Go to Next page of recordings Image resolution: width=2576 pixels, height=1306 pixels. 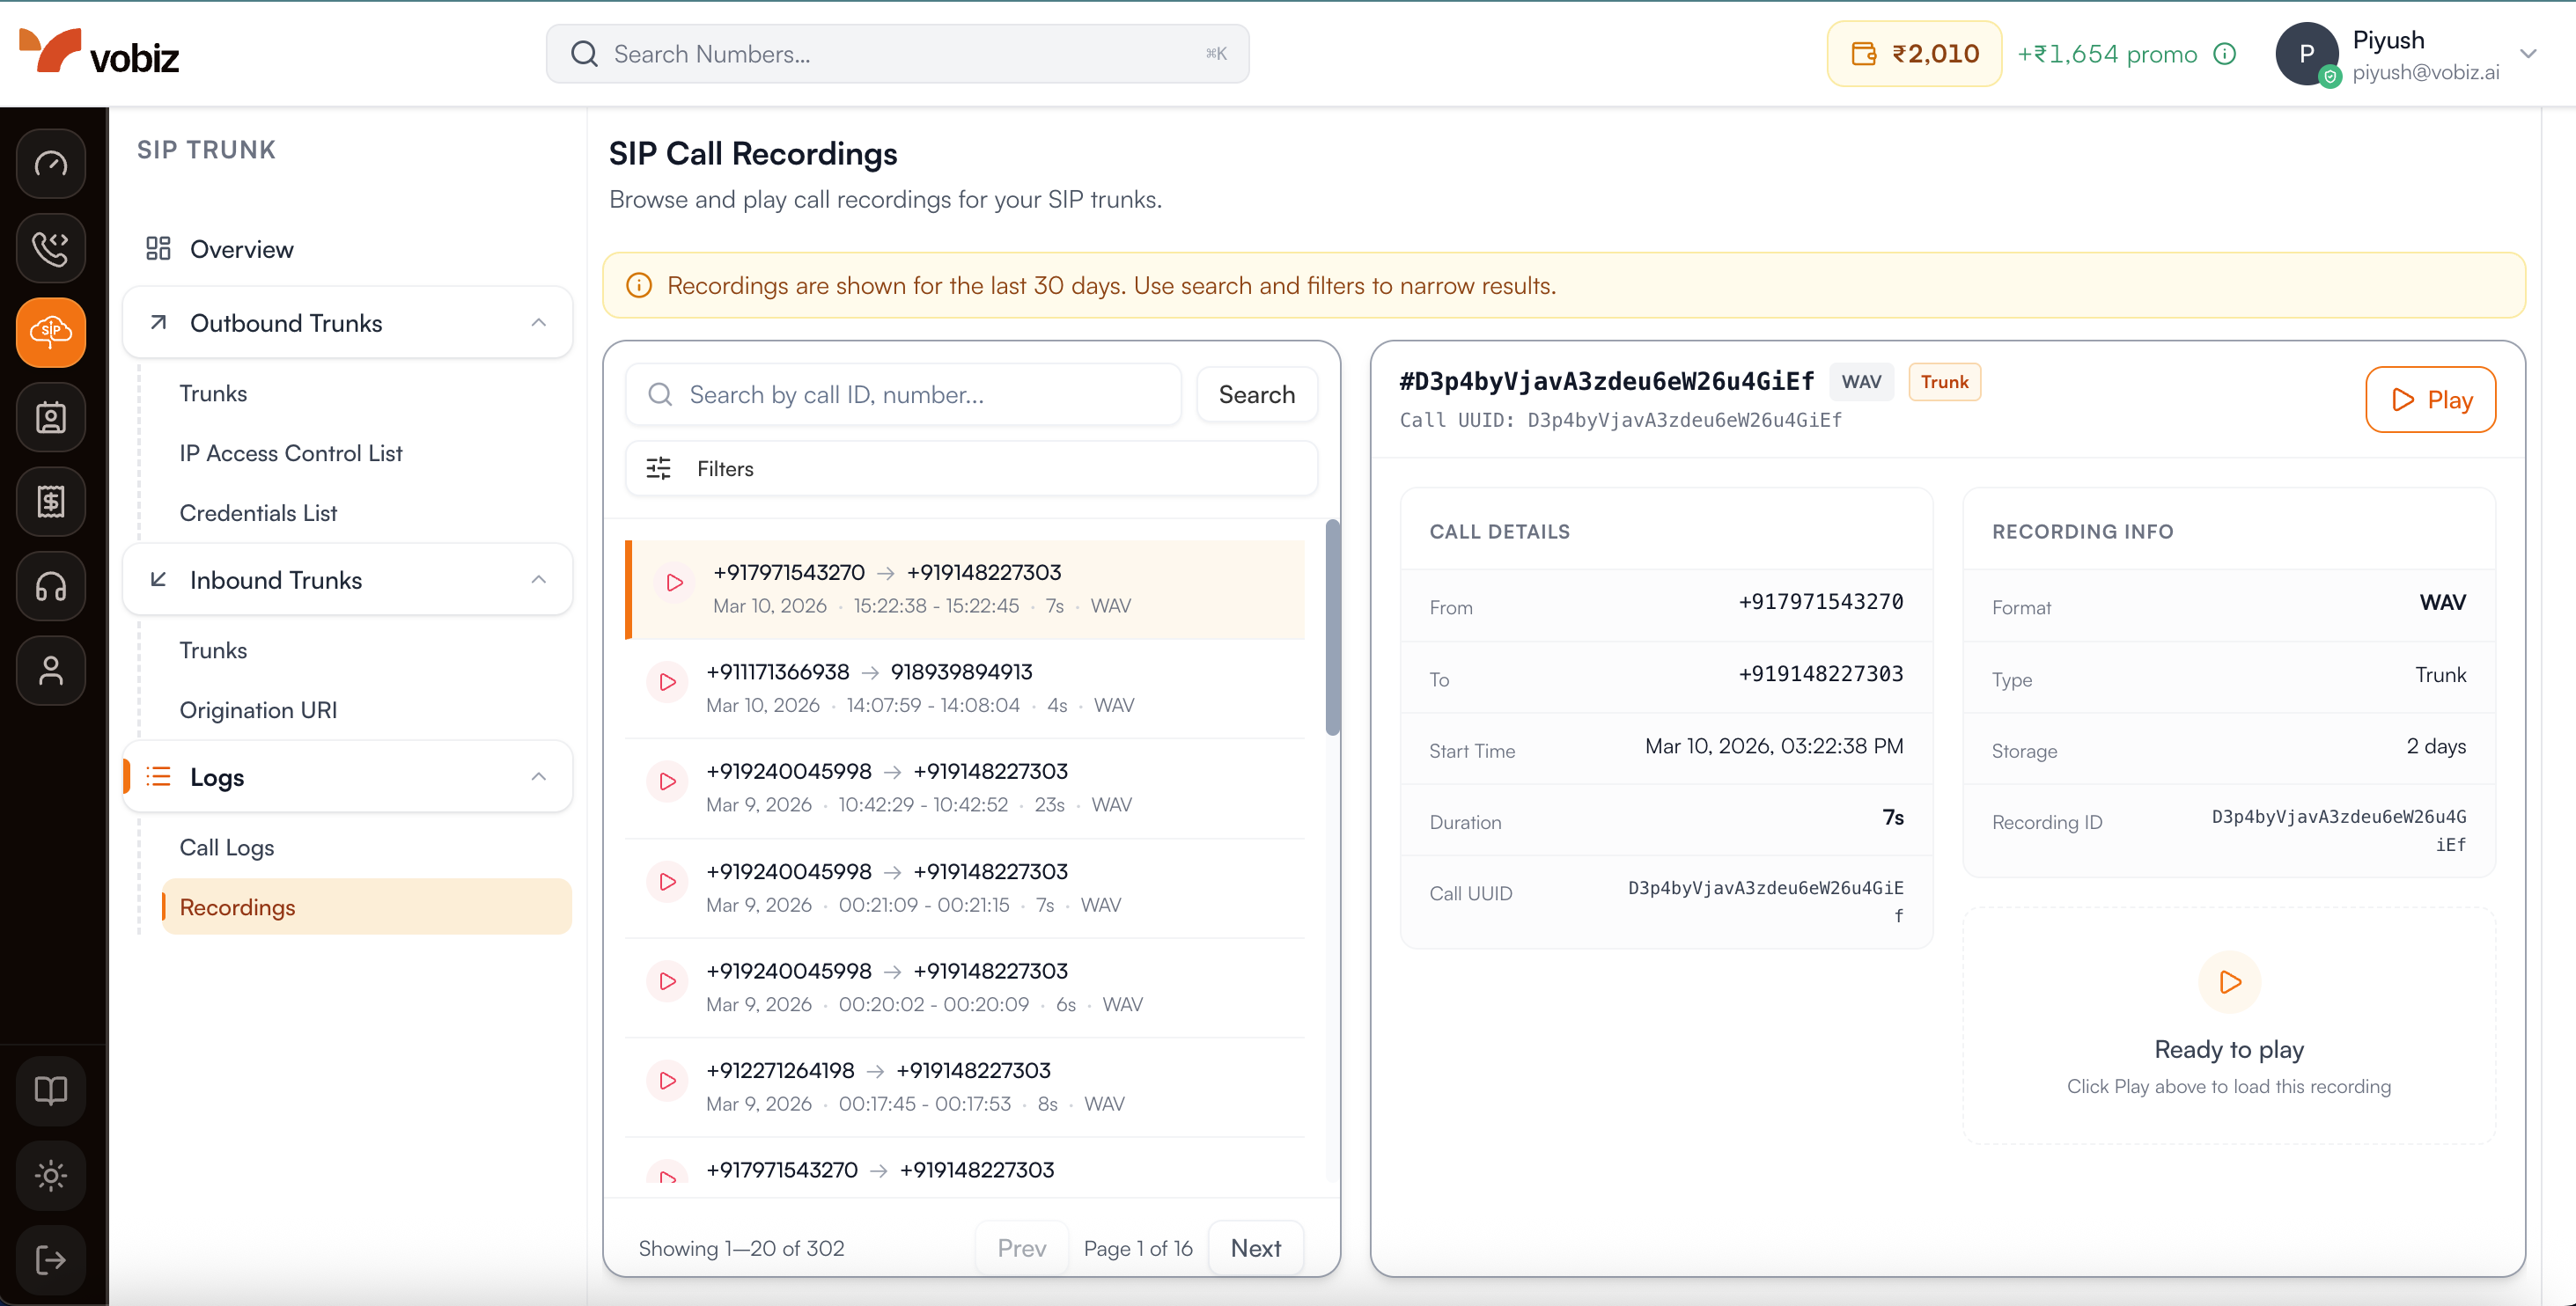coord(1255,1248)
